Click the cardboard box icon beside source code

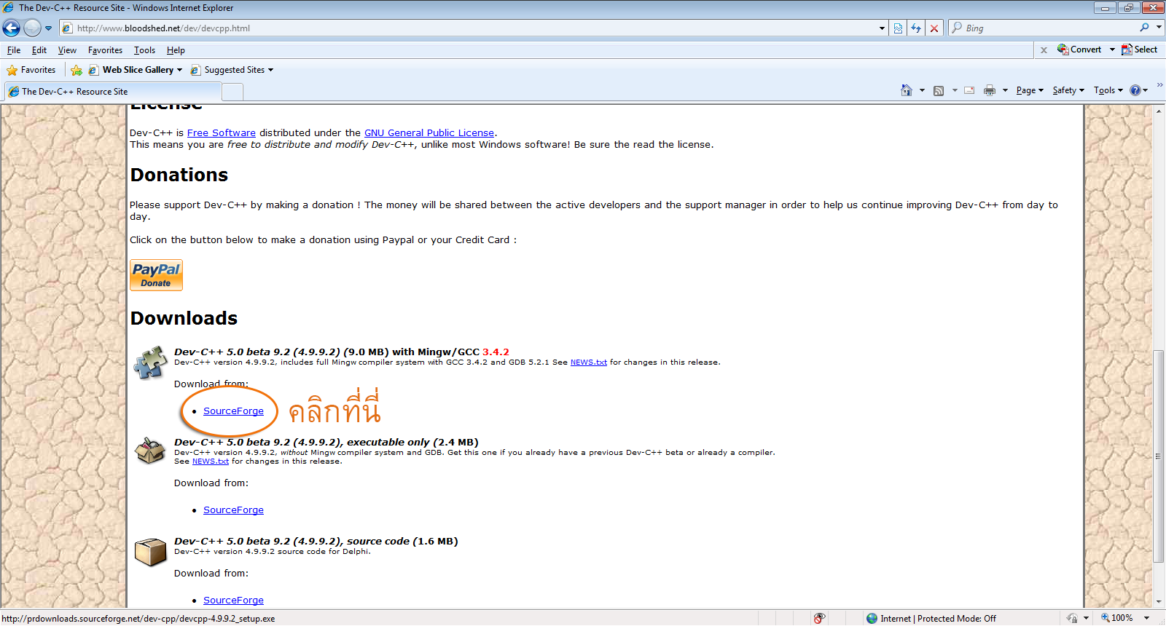(151, 552)
